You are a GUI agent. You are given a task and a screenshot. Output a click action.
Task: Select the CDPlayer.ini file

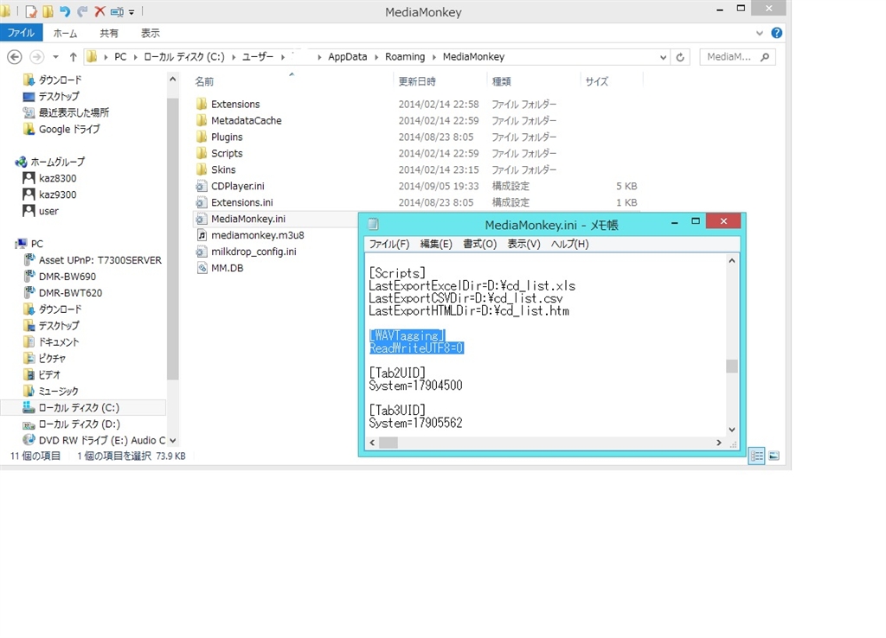pyautogui.click(x=230, y=186)
